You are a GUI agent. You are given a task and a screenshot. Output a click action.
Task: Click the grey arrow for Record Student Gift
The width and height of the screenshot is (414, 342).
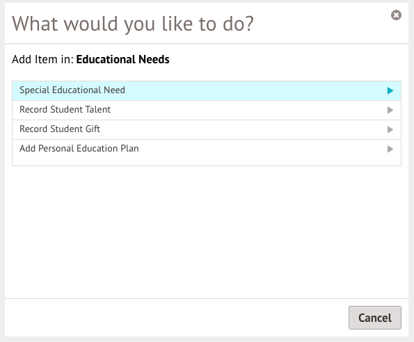pos(390,129)
